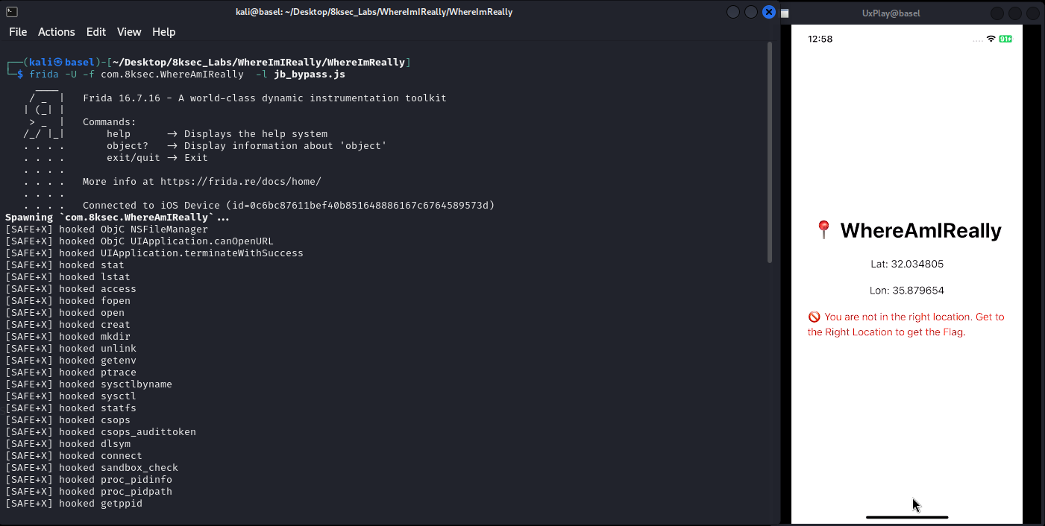Click the 'hooked access' log line

pyautogui.click(x=71, y=289)
